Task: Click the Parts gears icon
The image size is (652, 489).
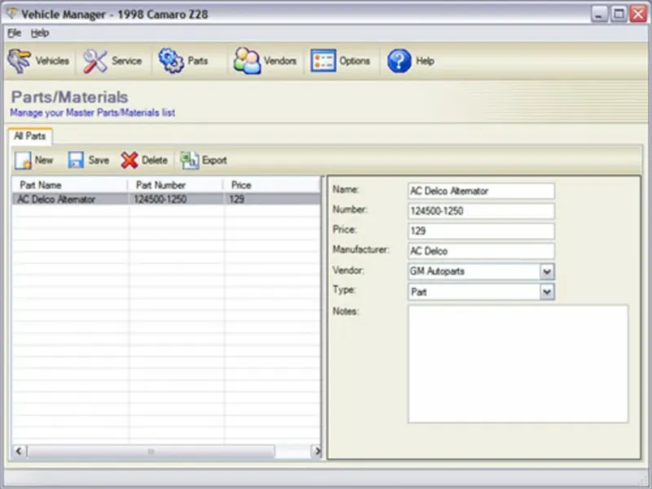Action: coord(171,60)
